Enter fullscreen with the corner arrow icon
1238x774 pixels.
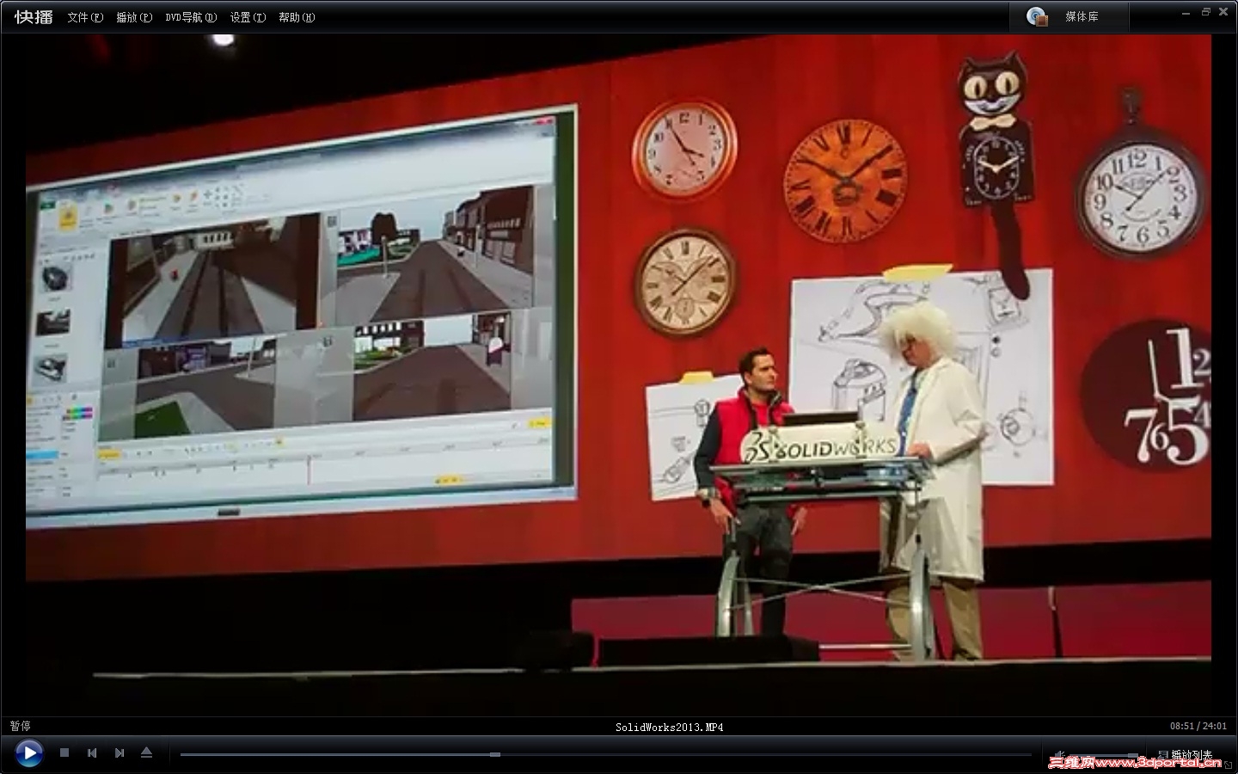(x=1227, y=763)
